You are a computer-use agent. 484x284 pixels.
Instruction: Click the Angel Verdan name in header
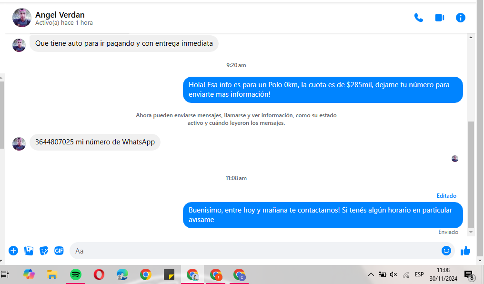coord(60,15)
